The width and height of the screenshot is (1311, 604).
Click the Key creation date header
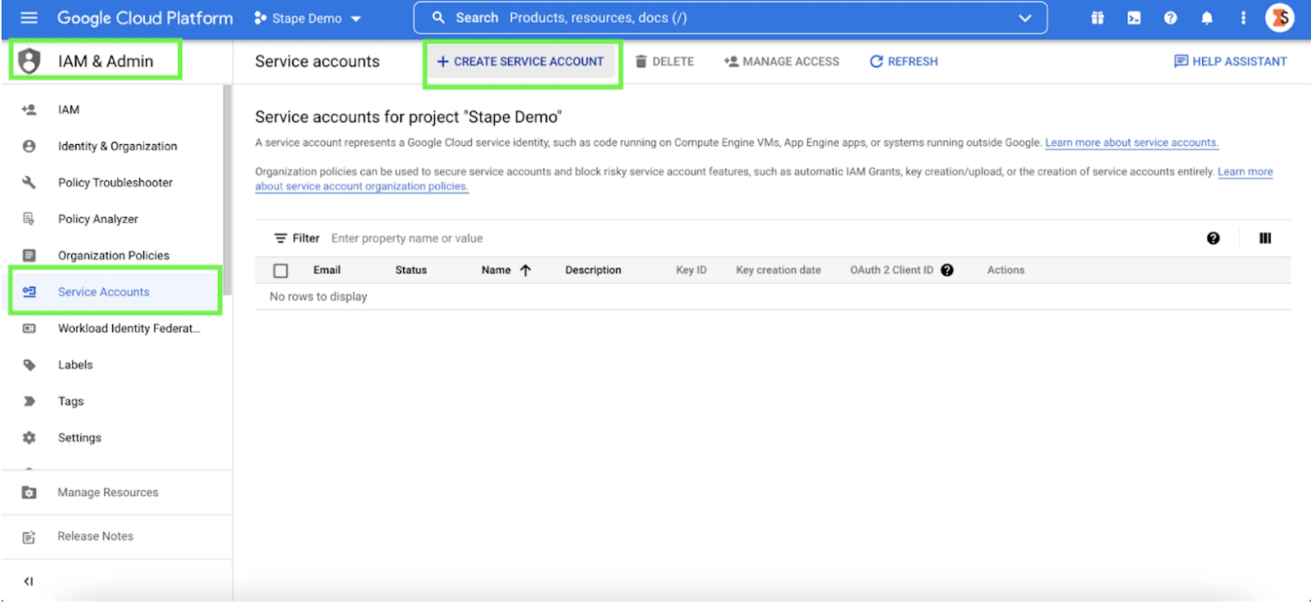(x=778, y=270)
